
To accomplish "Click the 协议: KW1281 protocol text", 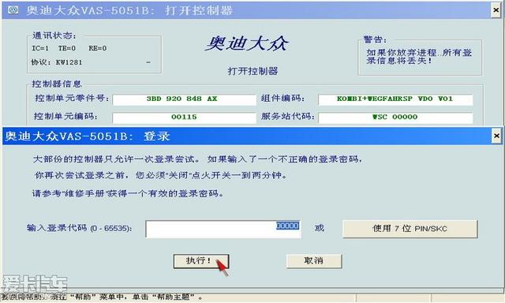I will [57, 62].
